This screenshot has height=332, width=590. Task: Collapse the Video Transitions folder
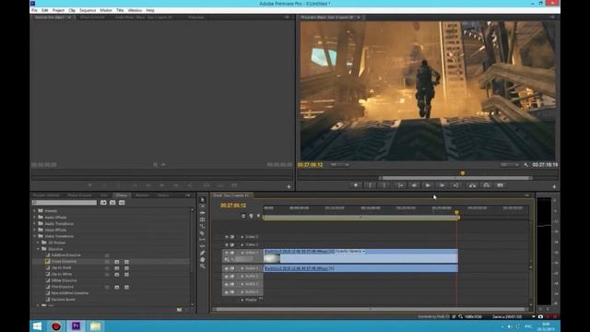(x=35, y=236)
